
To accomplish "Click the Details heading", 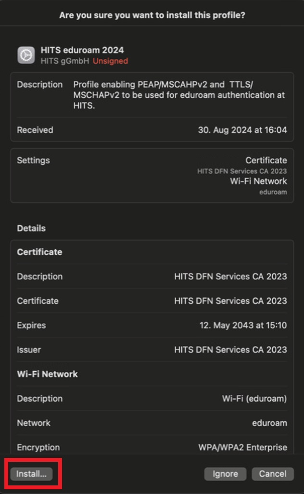I will [31, 228].
